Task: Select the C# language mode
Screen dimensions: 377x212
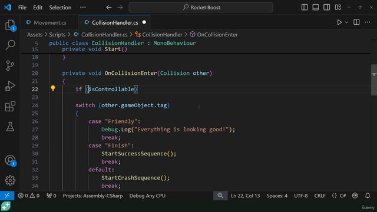Action: (x=343, y=196)
